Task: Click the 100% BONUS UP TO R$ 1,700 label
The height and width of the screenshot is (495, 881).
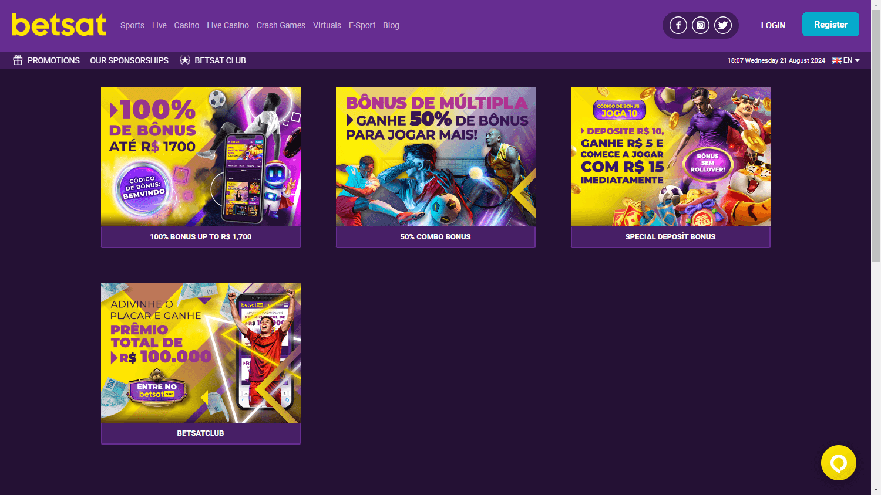Action: click(x=201, y=237)
